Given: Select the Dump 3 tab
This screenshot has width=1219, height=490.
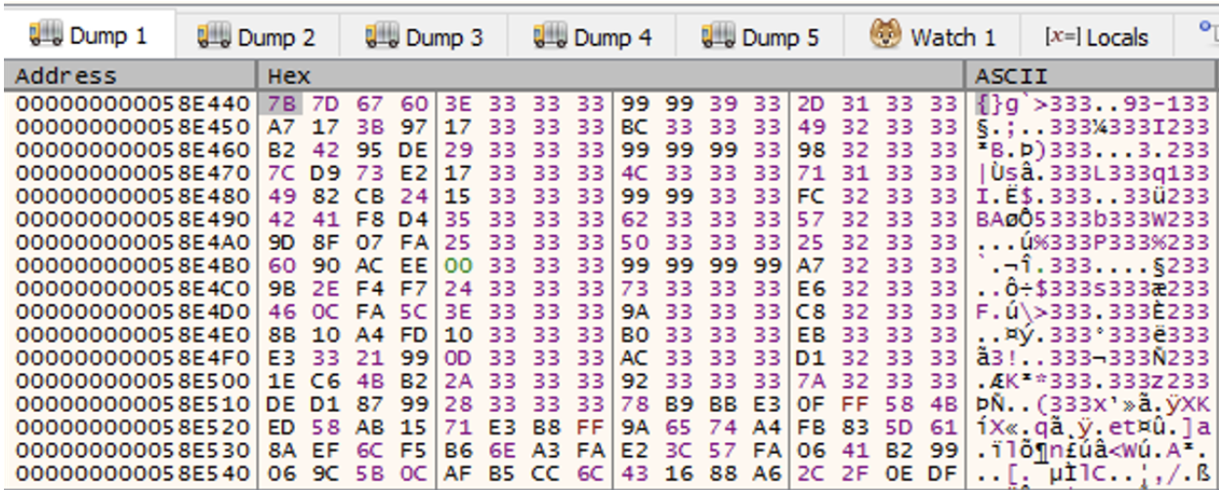Looking at the screenshot, I should coord(425,38).
